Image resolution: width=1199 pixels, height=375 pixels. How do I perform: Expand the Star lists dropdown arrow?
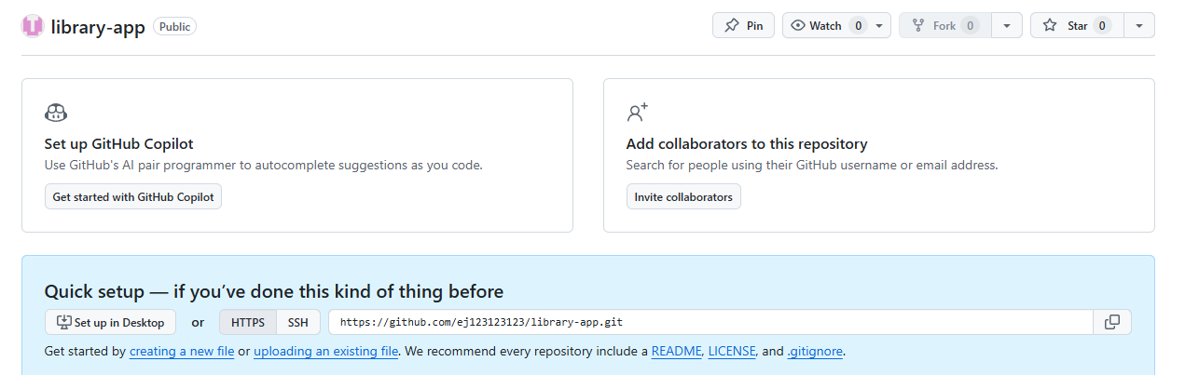[1139, 26]
